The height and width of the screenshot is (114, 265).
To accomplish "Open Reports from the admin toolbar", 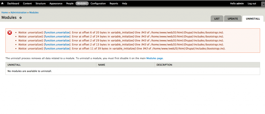I will [114, 4].
